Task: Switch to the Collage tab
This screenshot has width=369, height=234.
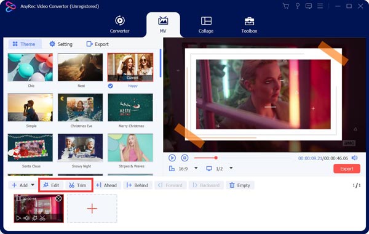Action: 206,24
